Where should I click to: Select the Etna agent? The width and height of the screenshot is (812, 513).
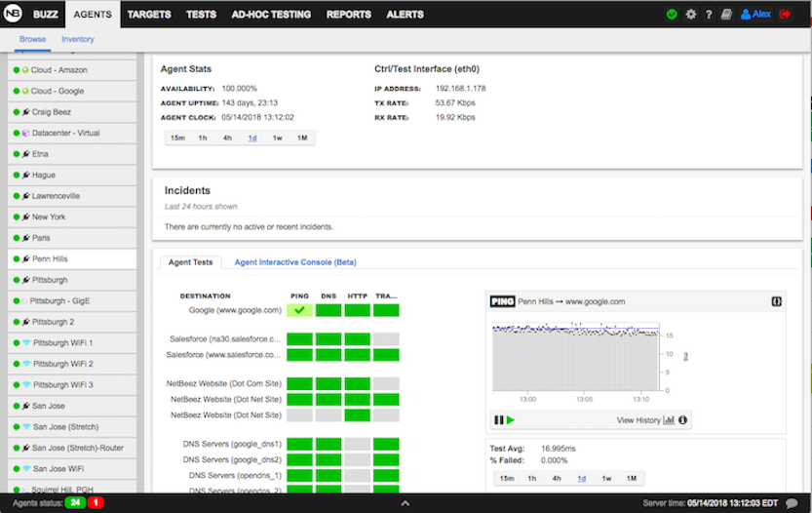tap(72, 154)
